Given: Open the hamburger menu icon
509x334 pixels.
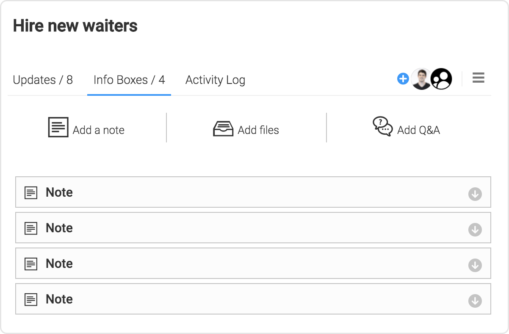Looking at the screenshot, I should pyautogui.click(x=479, y=78).
